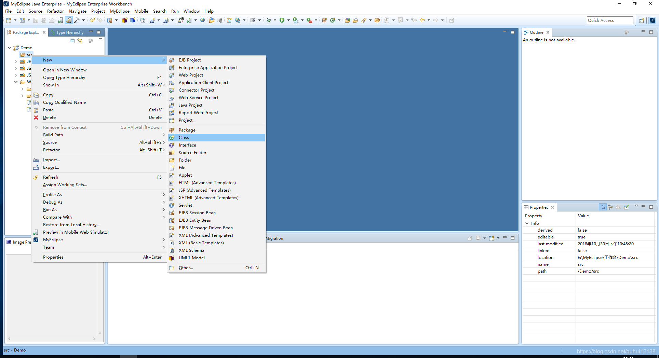Click the red Delete X icon
Image resolution: width=659 pixels, height=358 pixels.
tap(36, 118)
